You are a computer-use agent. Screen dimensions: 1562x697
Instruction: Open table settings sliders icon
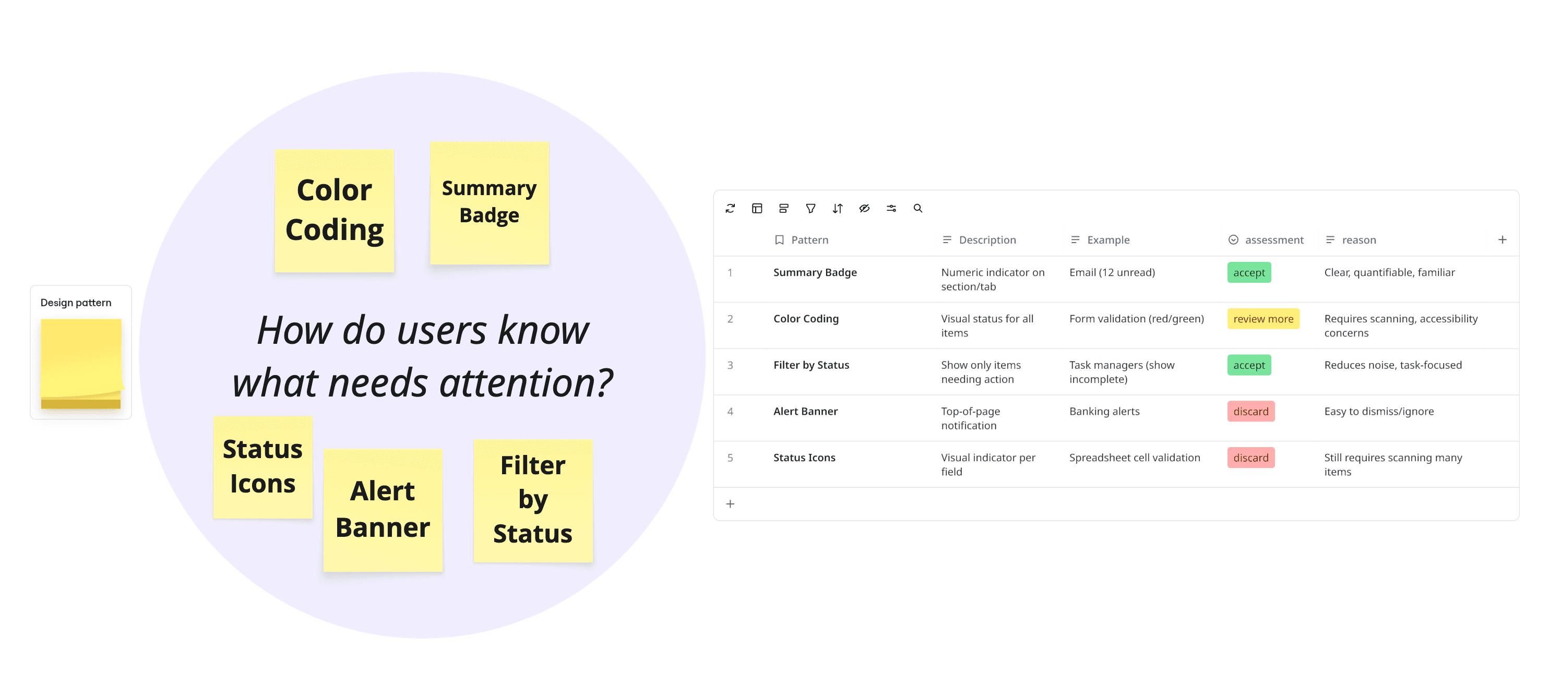pyautogui.click(x=891, y=209)
